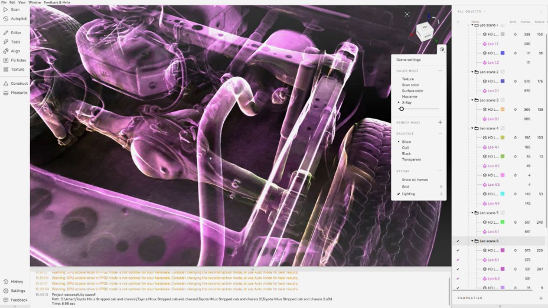Image resolution: width=548 pixels, height=308 pixels.
Task: Open the Editor tool
Action: 15,33
